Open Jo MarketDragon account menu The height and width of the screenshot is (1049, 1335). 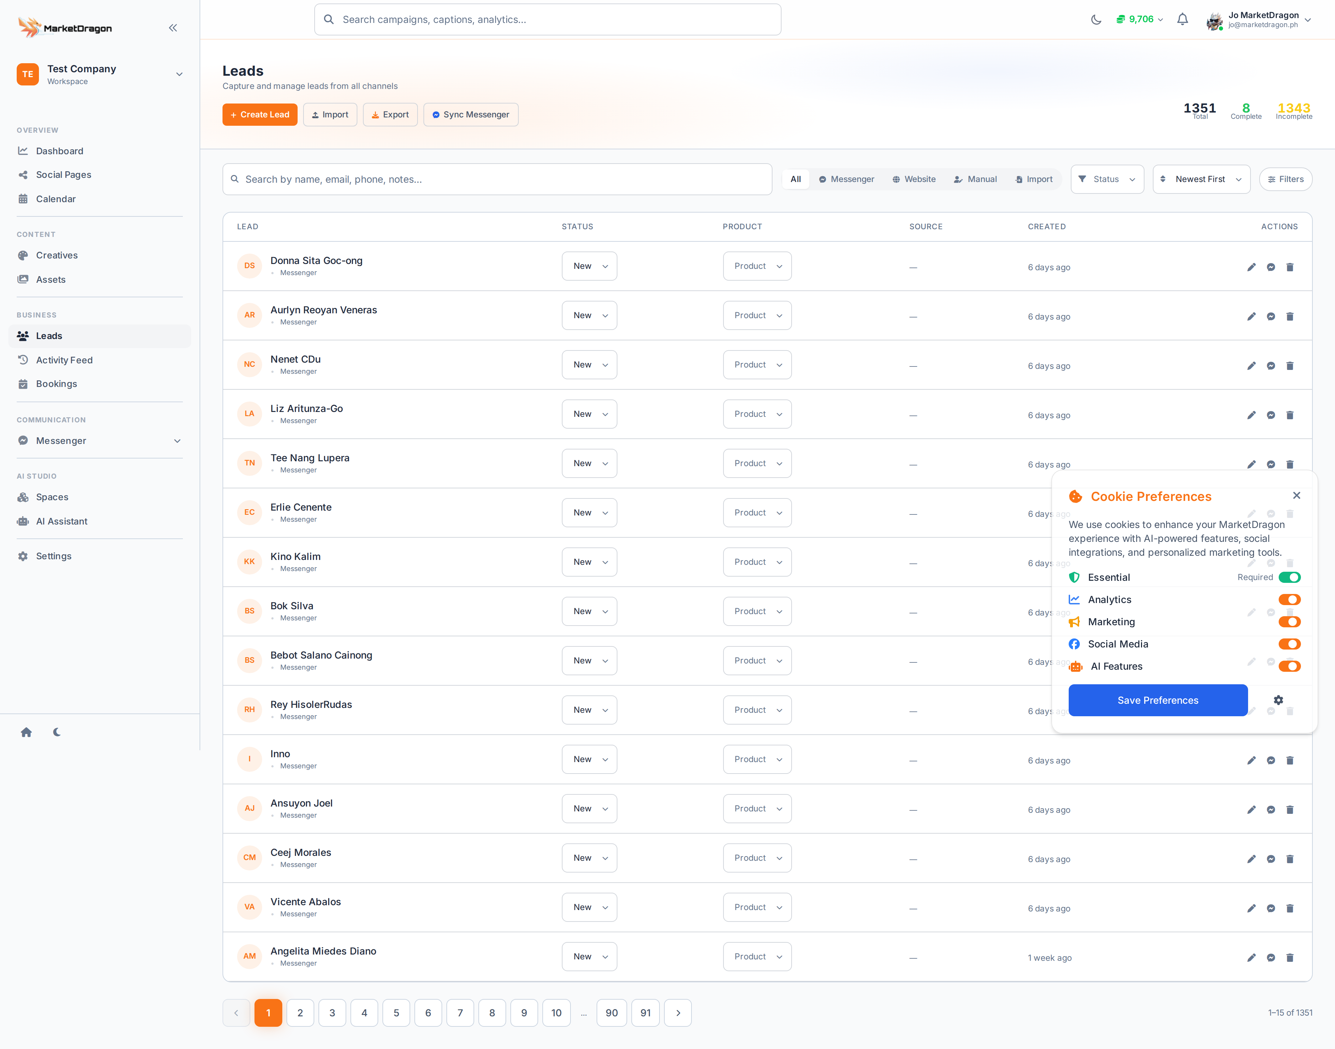click(x=1259, y=20)
